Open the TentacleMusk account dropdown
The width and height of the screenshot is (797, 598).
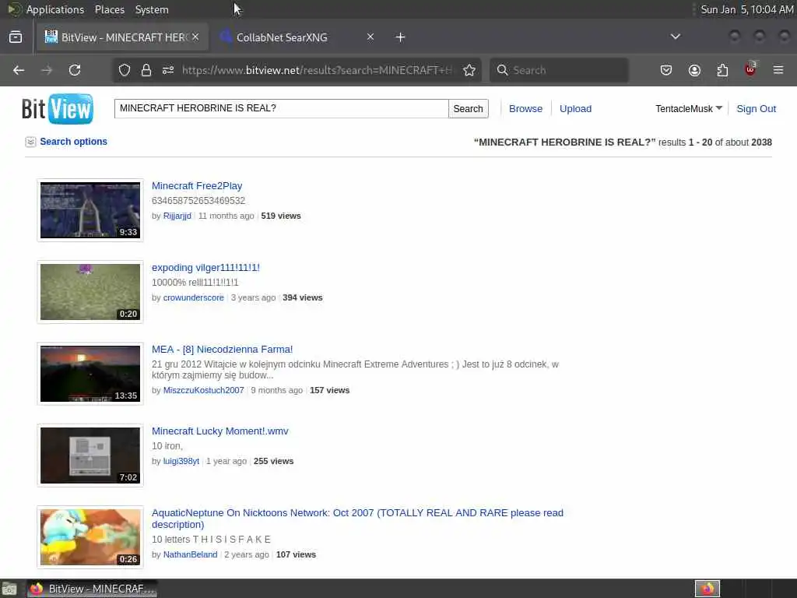[689, 109]
